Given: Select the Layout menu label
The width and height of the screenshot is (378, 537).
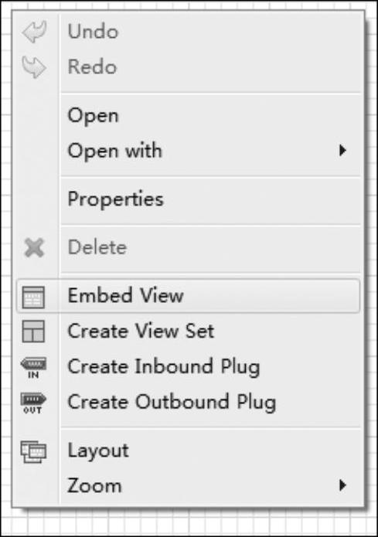Looking at the screenshot, I should point(98,451).
